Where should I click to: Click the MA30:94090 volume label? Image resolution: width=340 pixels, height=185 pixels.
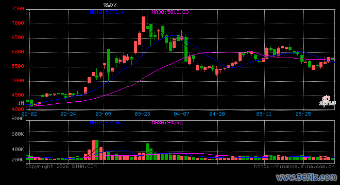click(167, 123)
